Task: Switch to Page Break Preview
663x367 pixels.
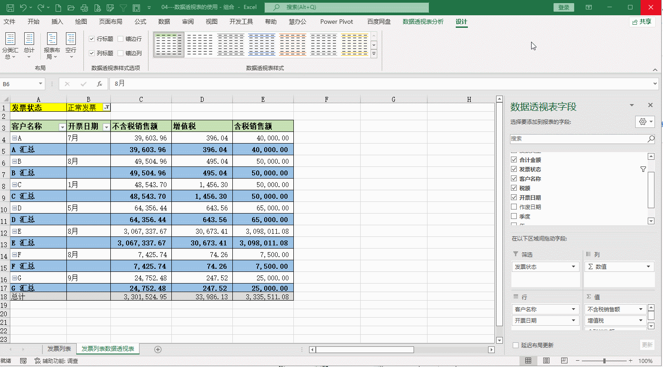Action: coord(564,361)
